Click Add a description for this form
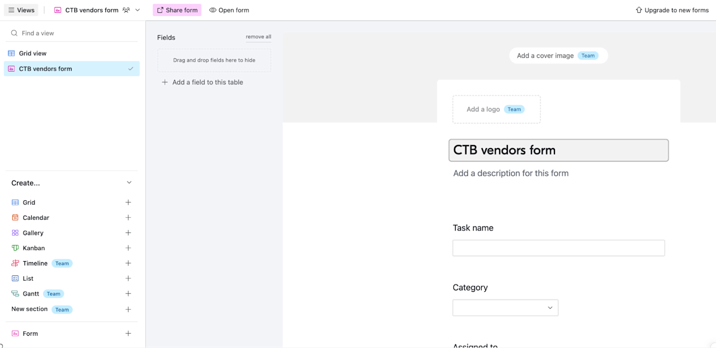Viewport: 716px width, 348px height. [511, 173]
